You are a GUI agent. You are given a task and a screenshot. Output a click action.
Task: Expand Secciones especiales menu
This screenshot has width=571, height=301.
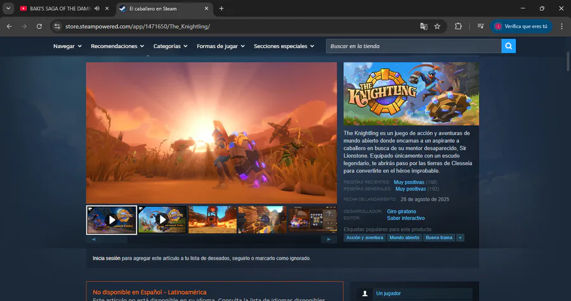pos(284,46)
